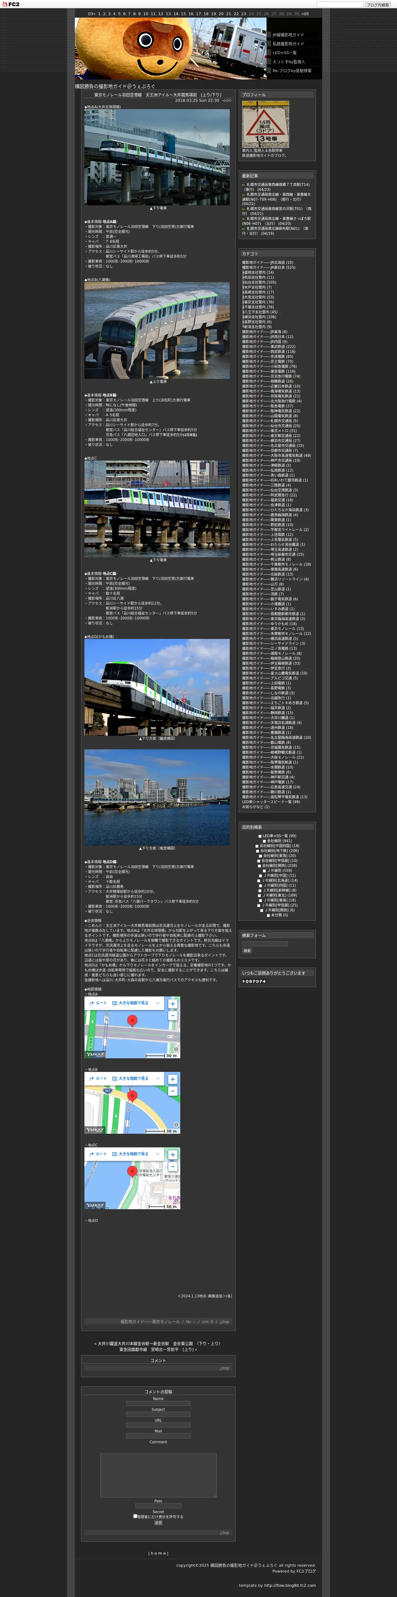
Task: Open the 地点A monorail photo
Action: [x=157, y=157]
